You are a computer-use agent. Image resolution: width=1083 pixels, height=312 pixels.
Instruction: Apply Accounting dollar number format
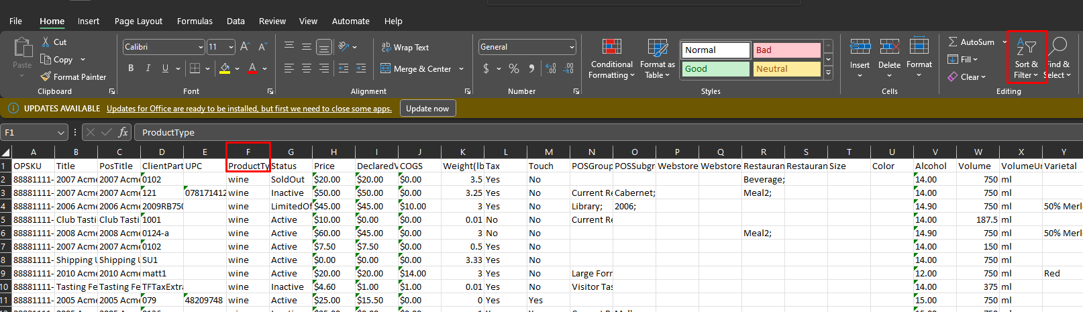click(x=486, y=68)
